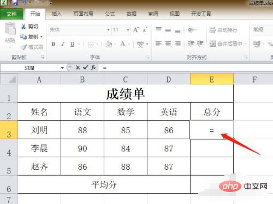Click the Decrease Indent icon
This screenshot has height=204, width=273.
pyautogui.click(x=191, y=44)
